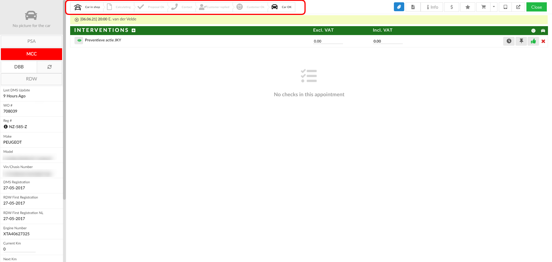Dismiss the E. van der Velde note
This screenshot has height=262, width=552.
click(x=76, y=20)
